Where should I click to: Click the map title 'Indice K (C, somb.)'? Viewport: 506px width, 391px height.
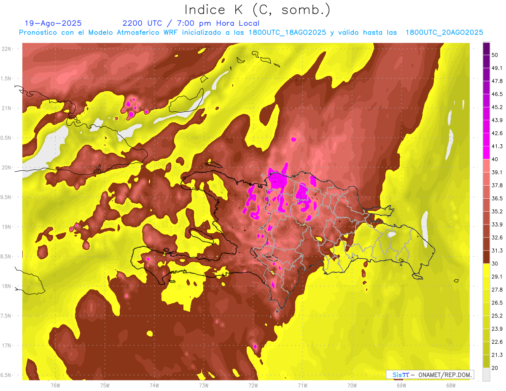[257, 10]
